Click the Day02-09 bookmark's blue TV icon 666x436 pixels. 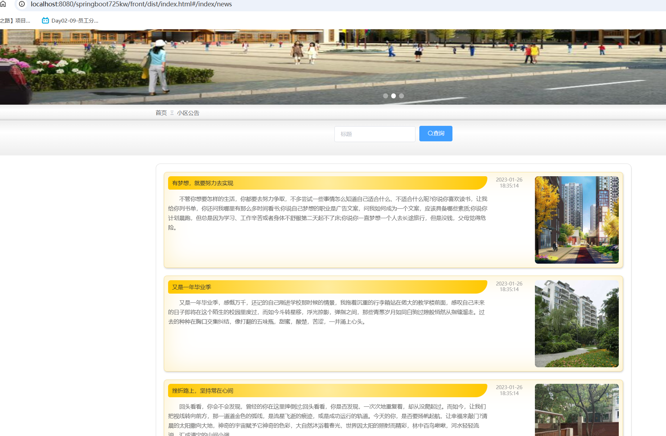(x=45, y=20)
